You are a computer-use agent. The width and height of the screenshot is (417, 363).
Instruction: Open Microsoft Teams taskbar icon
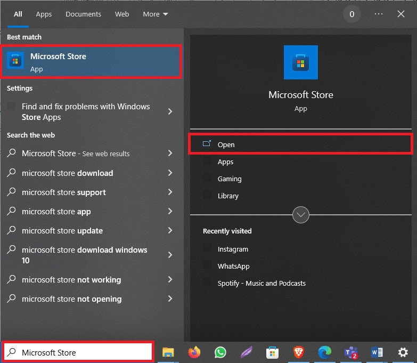[351, 352]
